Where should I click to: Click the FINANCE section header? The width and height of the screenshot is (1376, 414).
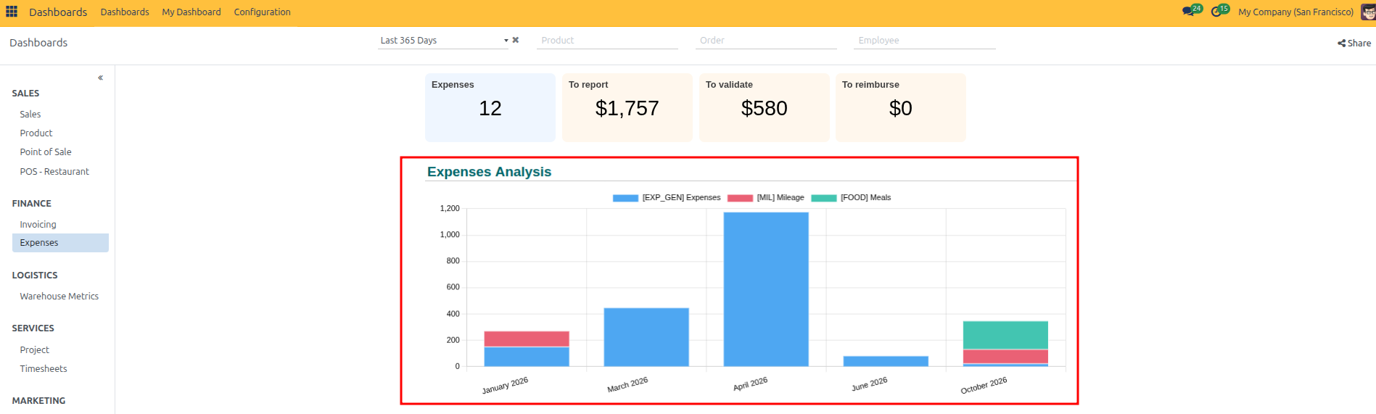[31, 204]
